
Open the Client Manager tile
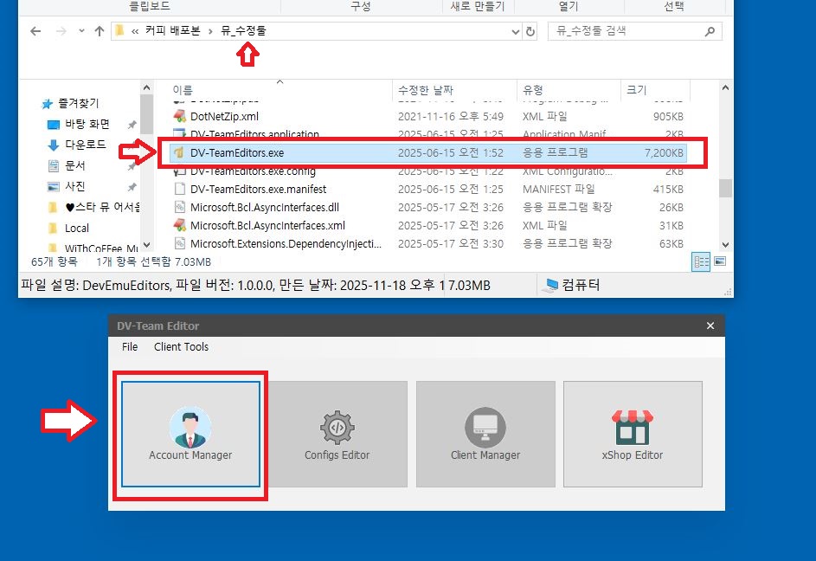tap(485, 434)
